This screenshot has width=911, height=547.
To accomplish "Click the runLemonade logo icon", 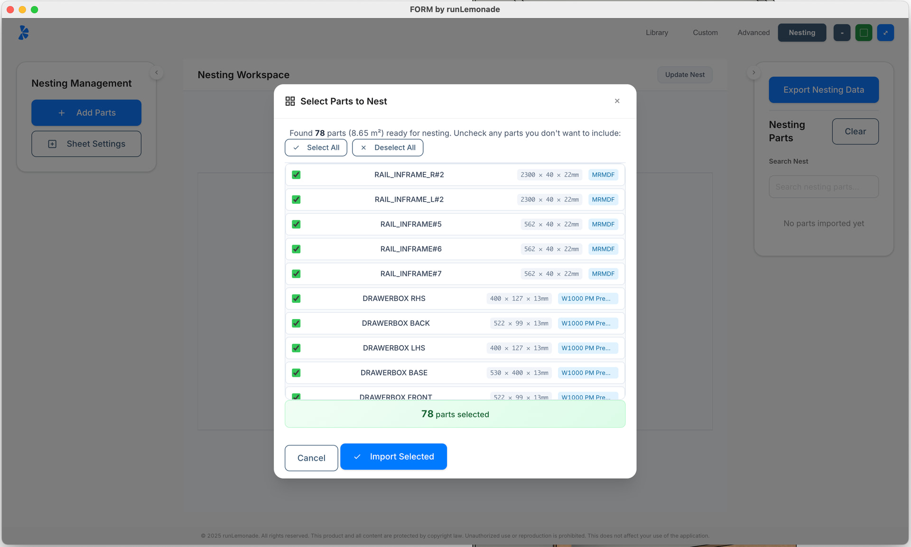I will 24,33.
